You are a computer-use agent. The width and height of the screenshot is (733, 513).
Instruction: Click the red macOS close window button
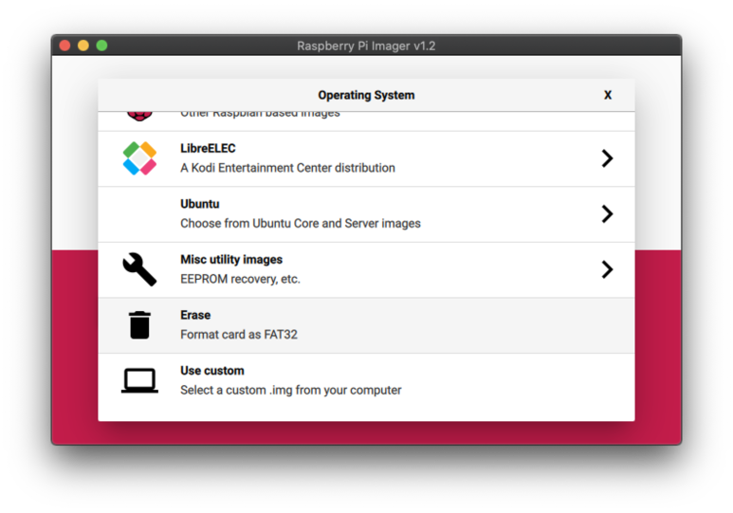65,46
